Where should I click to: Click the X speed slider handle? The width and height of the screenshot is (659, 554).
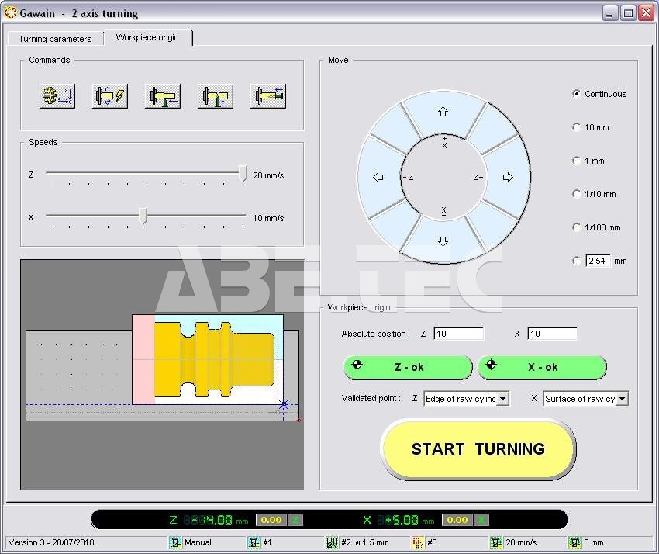coord(143,217)
